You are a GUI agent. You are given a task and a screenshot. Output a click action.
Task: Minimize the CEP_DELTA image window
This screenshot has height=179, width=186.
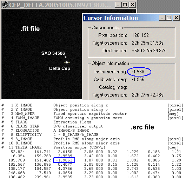(118, 5)
